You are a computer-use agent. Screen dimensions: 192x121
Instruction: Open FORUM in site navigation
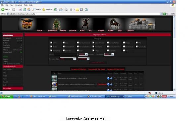tap(63, 31)
